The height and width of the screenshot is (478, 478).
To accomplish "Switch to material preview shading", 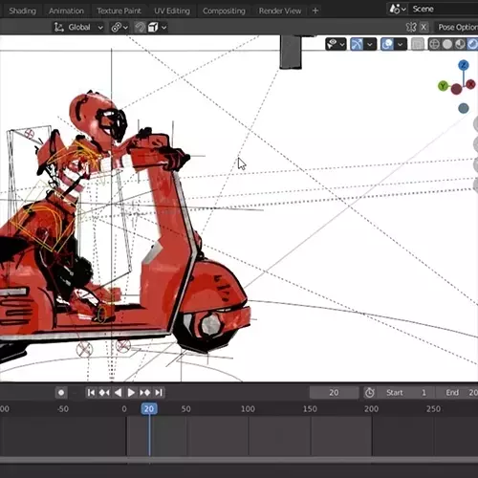I will pos(460,44).
